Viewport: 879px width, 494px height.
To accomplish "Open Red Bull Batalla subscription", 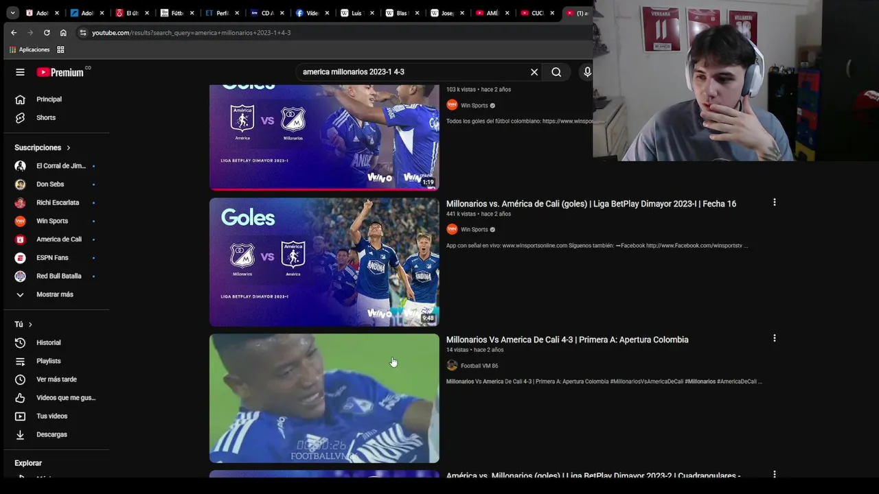I will [x=58, y=277].
